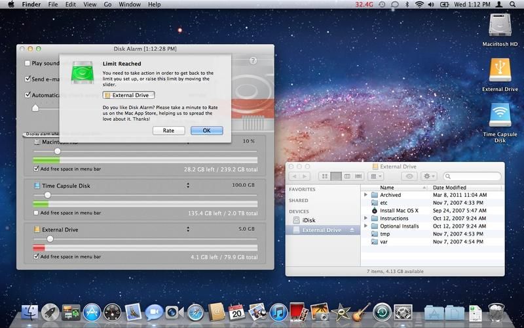The height and width of the screenshot is (328, 524).
Task: Launch Launchpad rocket icon in Dock
Action: pyautogui.click(x=50, y=312)
